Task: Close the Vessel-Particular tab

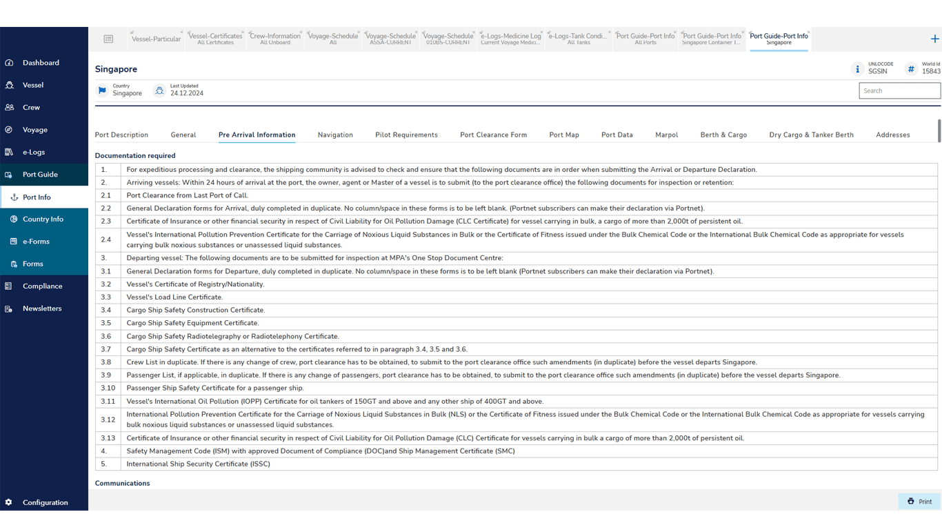Action: pyautogui.click(x=182, y=32)
